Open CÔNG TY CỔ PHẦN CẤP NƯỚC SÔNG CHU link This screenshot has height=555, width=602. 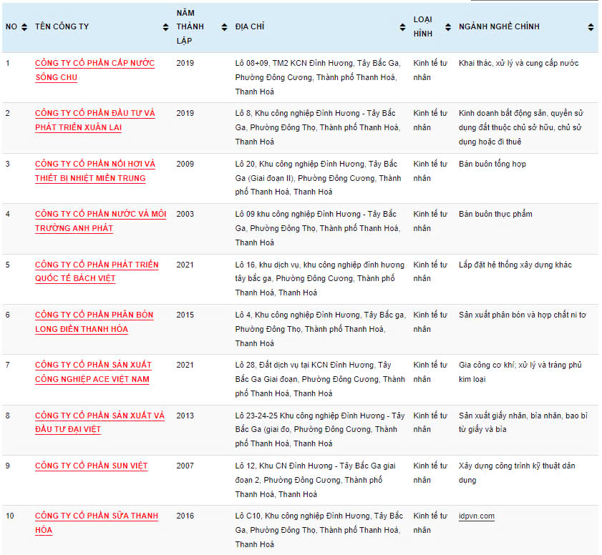click(94, 70)
